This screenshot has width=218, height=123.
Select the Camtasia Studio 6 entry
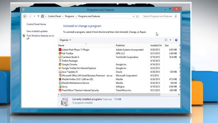[x=71, y=57]
